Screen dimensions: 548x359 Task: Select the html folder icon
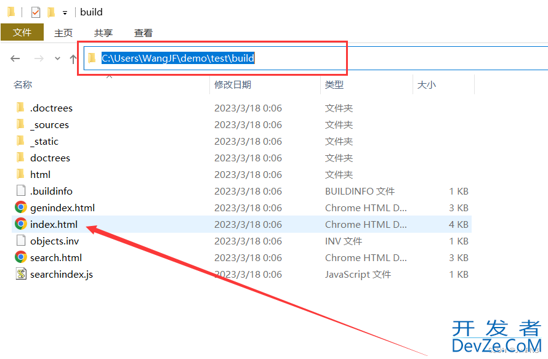pos(20,174)
